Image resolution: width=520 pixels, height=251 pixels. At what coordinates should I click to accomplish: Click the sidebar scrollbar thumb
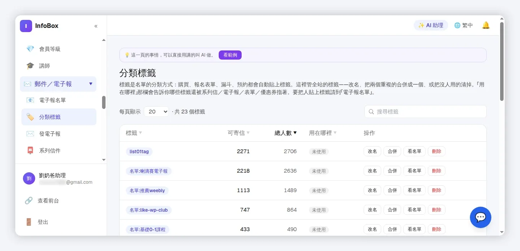pos(104,102)
